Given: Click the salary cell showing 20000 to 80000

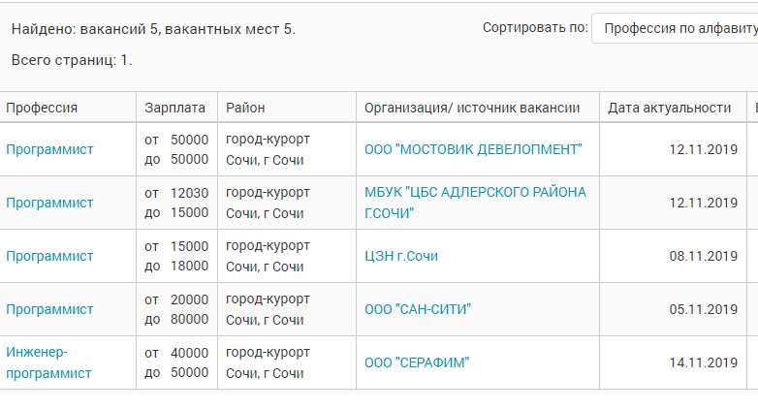Looking at the screenshot, I should 176,309.
